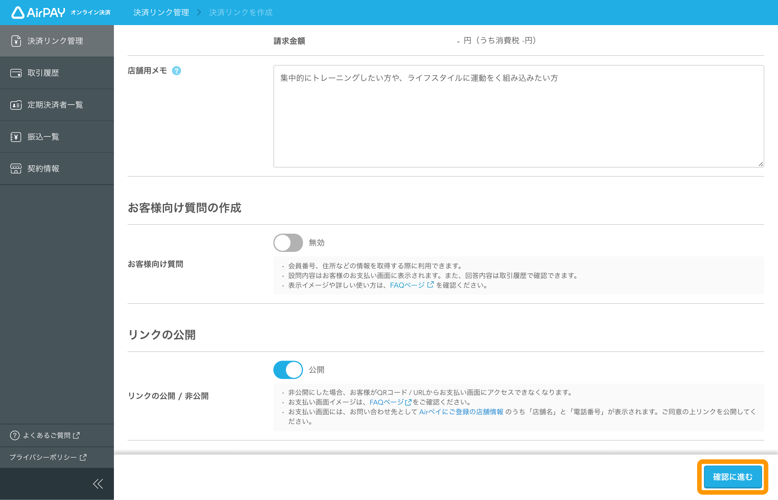Collapse the sidebar with the double chevron
Viewport: 778px width, 500px height.
(x=98, y=484)
